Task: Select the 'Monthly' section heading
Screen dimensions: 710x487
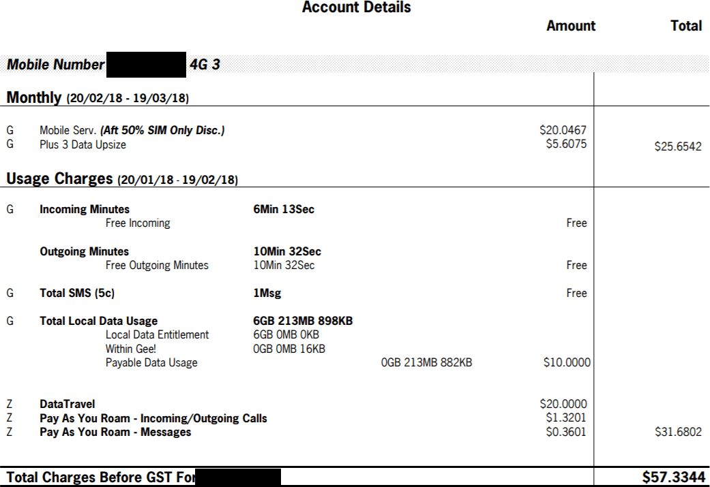Action: 34,97
